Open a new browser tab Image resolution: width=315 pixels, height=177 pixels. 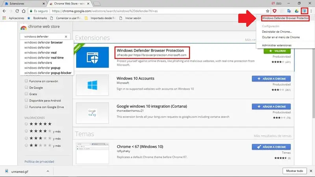(x=97, y=4)
